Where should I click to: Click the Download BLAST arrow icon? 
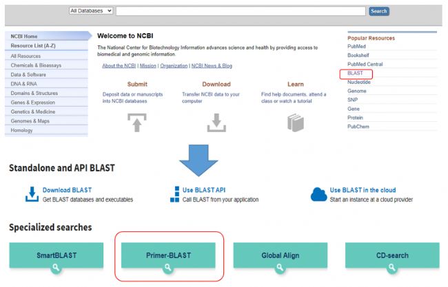coord(32,194)
